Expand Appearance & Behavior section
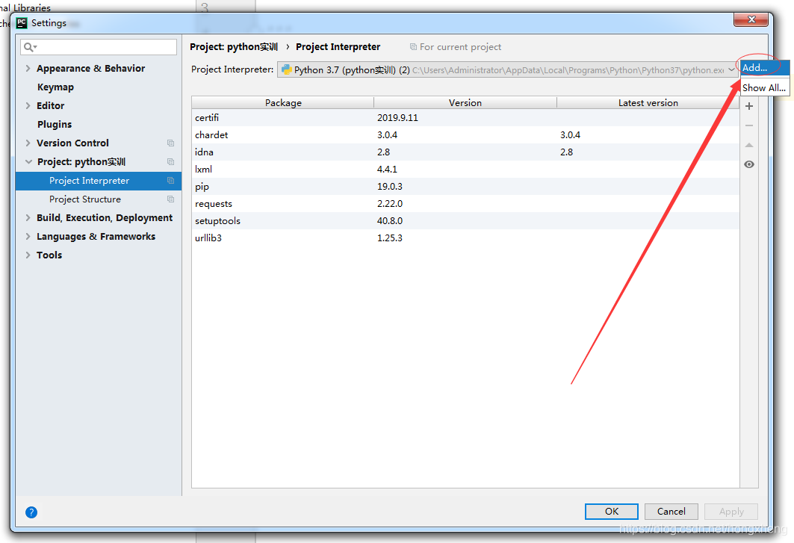The image size is (794, 543). (x=28, y=69)
